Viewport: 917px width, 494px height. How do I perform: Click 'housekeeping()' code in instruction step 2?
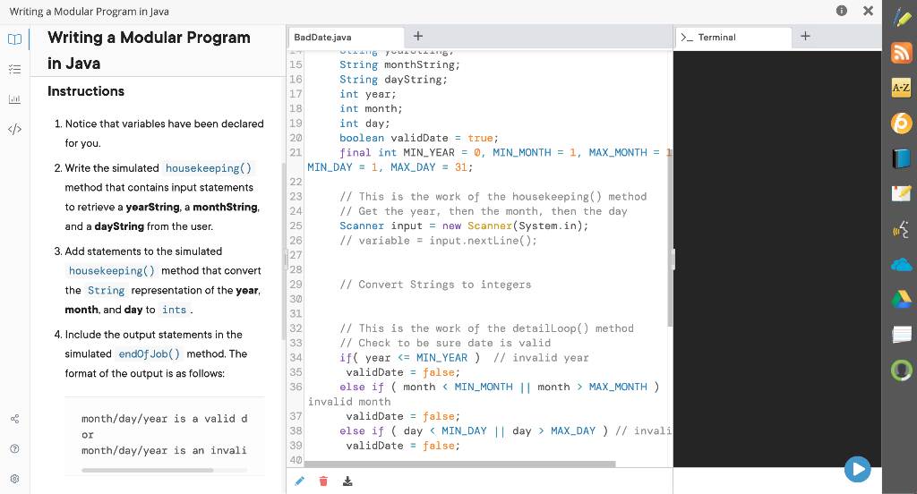(208, 168)
